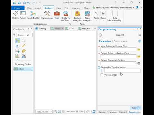Browse for the Output Dataset folder icon
Image resolution: width=154 pixels, height=115 pixels.
coord(139,56)
